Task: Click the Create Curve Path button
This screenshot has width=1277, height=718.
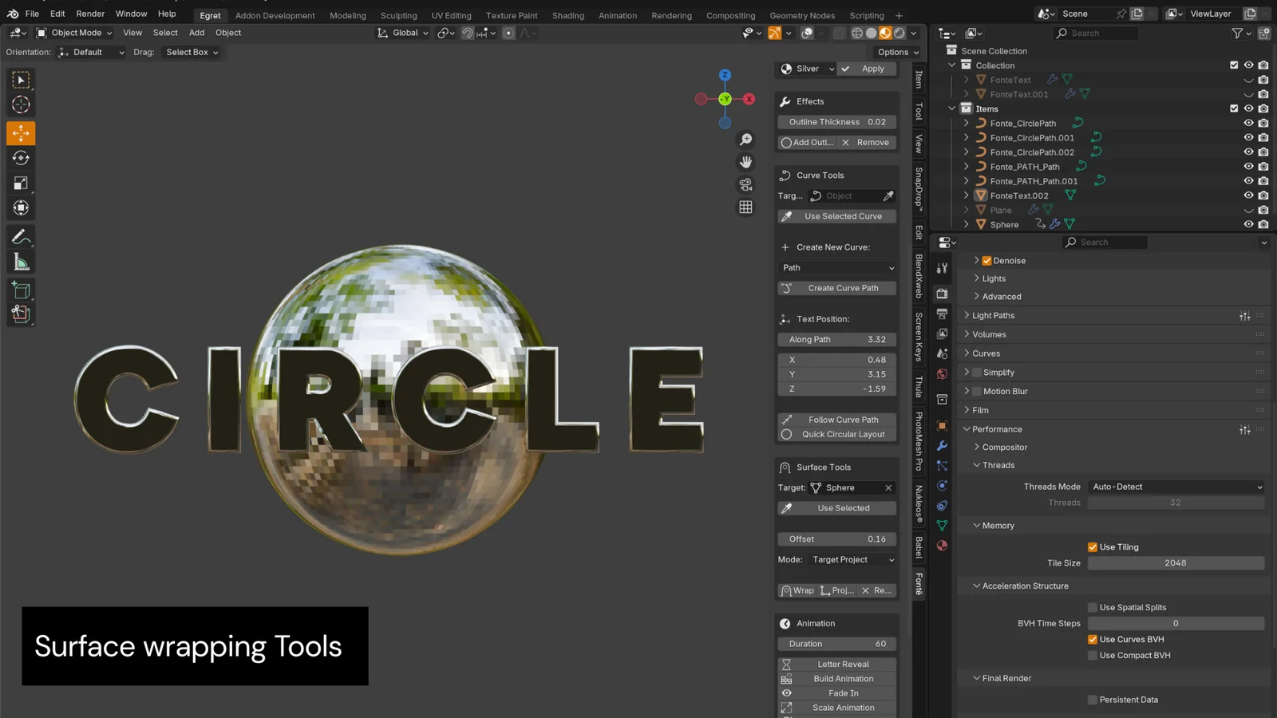Action: coord(836,288)
